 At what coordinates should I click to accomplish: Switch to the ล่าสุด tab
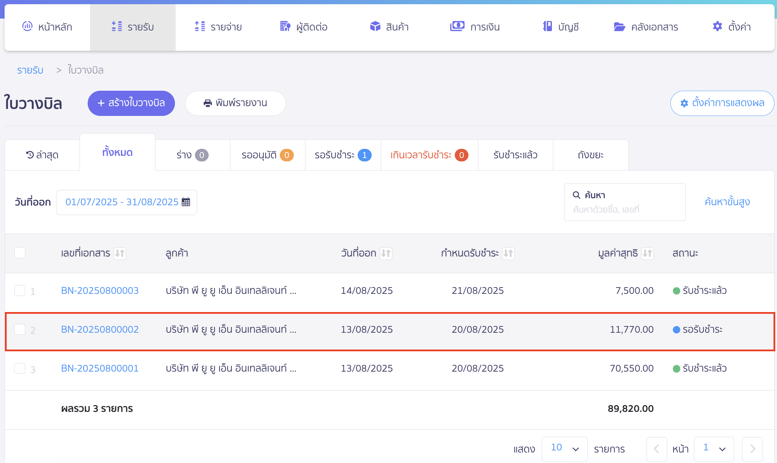42,155
